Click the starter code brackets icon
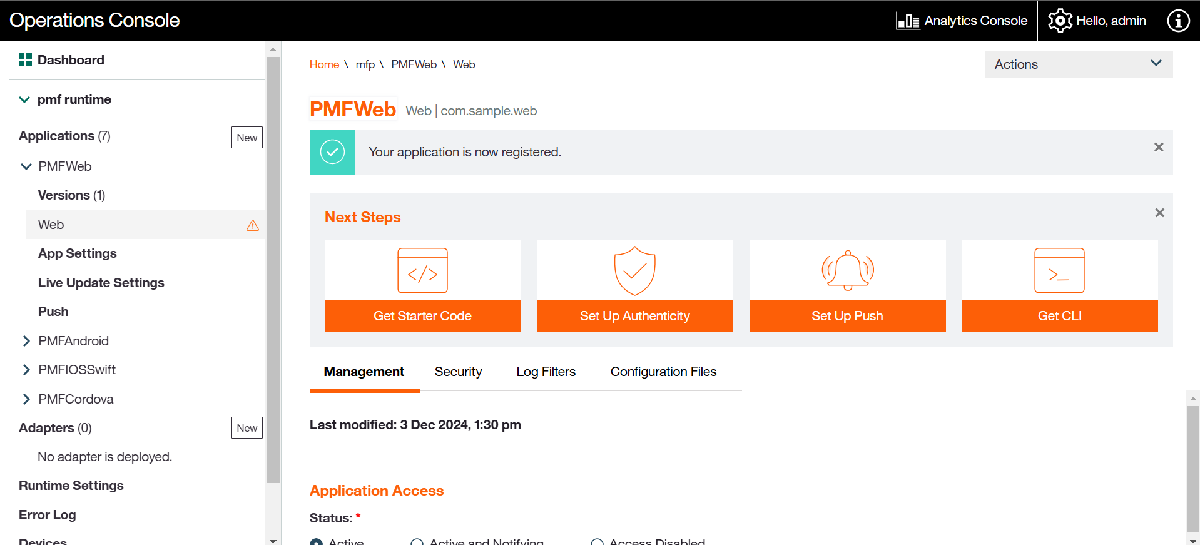This screenshot has height=545, width=1200. 422,270
